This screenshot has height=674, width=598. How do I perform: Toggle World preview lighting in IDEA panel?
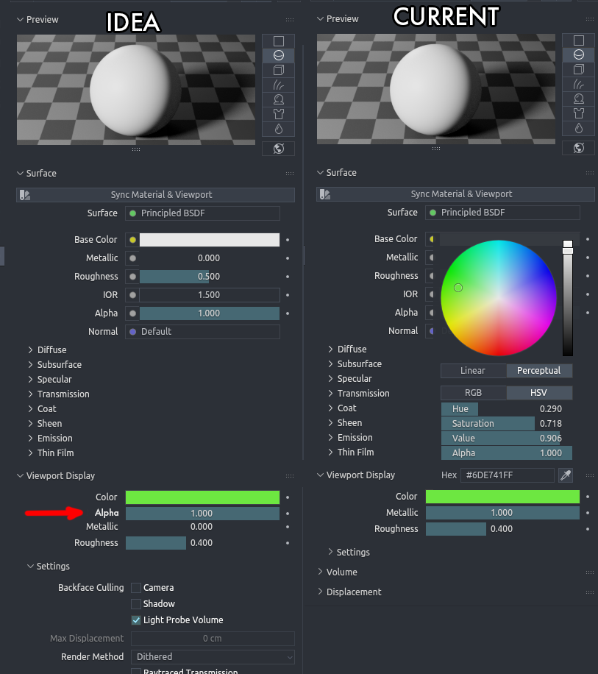[278, 149]
